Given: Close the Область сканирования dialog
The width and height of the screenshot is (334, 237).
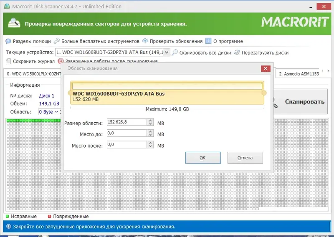Looking at the screenshot, I should [266, 68].
